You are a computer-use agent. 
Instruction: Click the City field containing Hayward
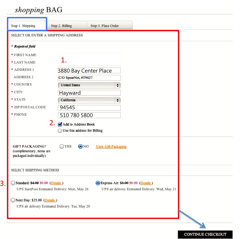click(89, 93)
